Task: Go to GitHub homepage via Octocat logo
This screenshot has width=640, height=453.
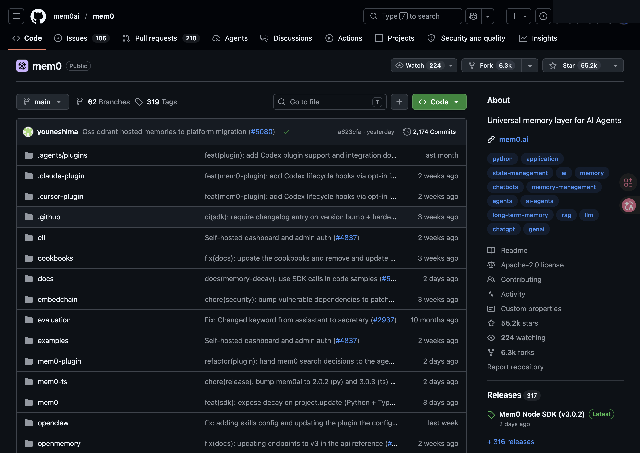Action: [x=38, y=16]
